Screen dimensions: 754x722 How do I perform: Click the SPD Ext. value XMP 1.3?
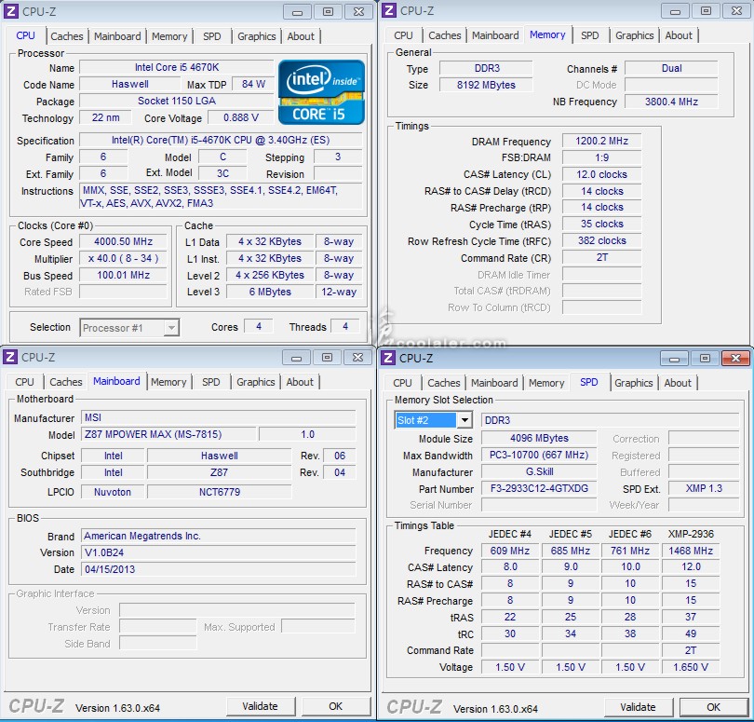click(704, 488)
